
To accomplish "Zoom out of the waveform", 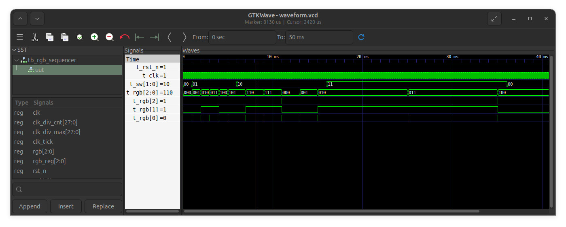I will 110,37.
